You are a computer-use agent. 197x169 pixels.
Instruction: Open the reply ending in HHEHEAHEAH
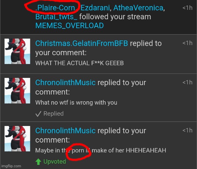click(101, 150)
